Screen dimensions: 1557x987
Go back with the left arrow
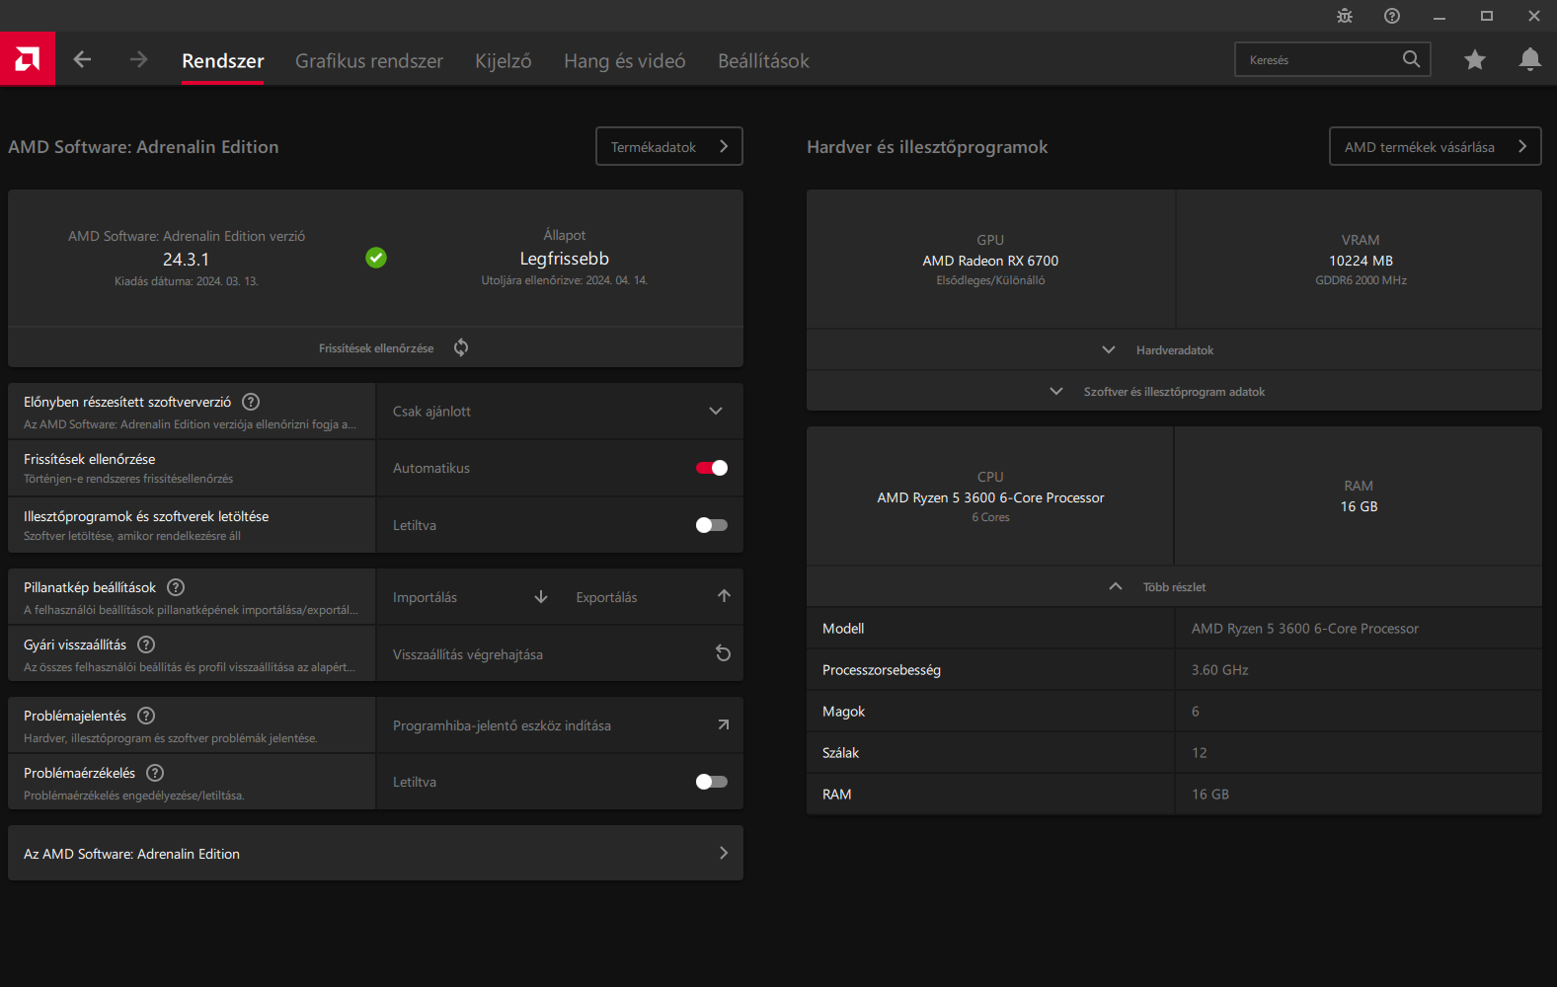click(82, 60)
